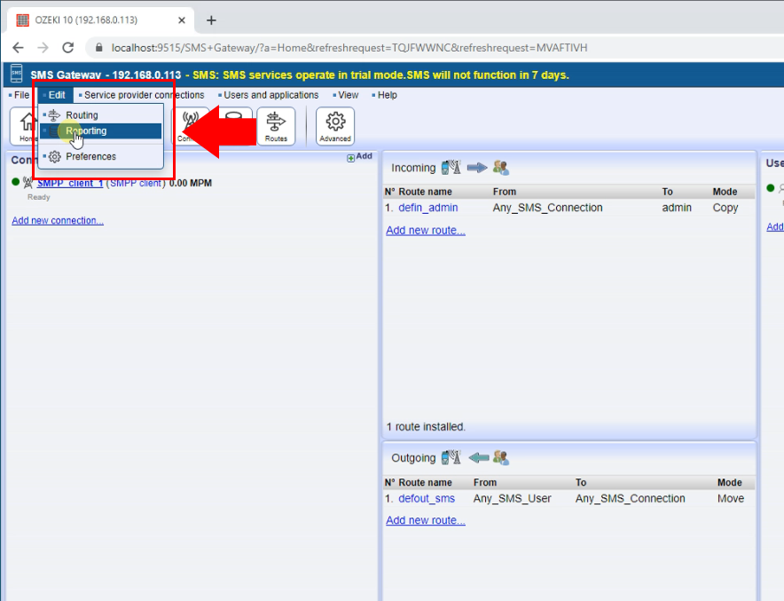The image size is (784, 601).
Task: Reload the page with refresh icon
Action: coord(68,48)
